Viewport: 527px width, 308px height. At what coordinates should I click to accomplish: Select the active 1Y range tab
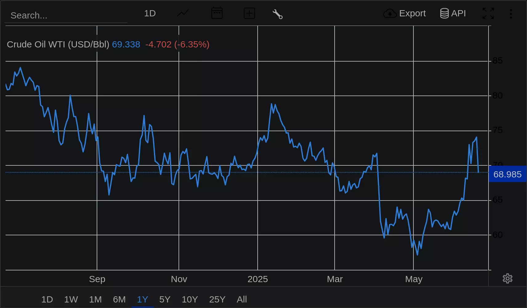point(143,299)
